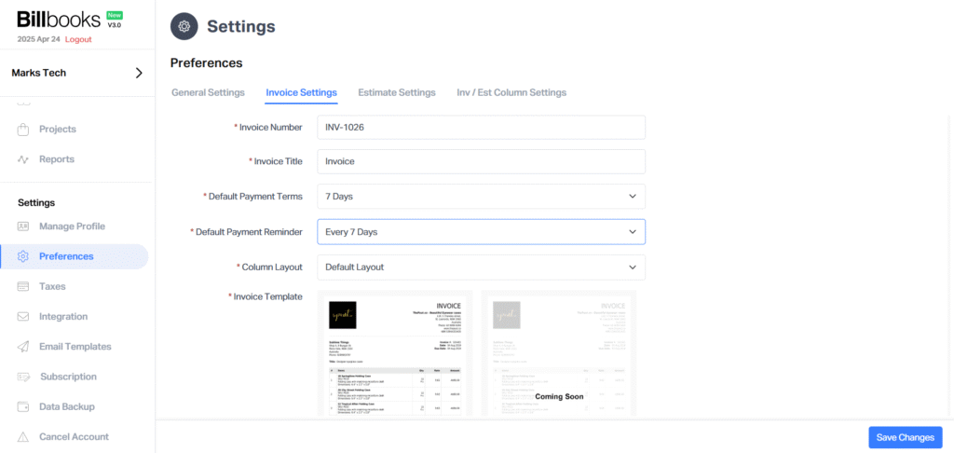Go to Manage Profile settings

(75, 226)
